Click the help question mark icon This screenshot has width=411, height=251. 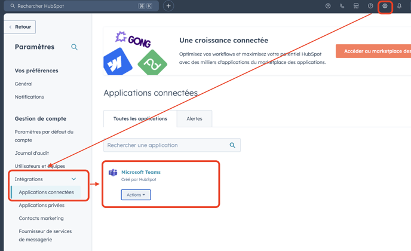[x=370, y=6]
